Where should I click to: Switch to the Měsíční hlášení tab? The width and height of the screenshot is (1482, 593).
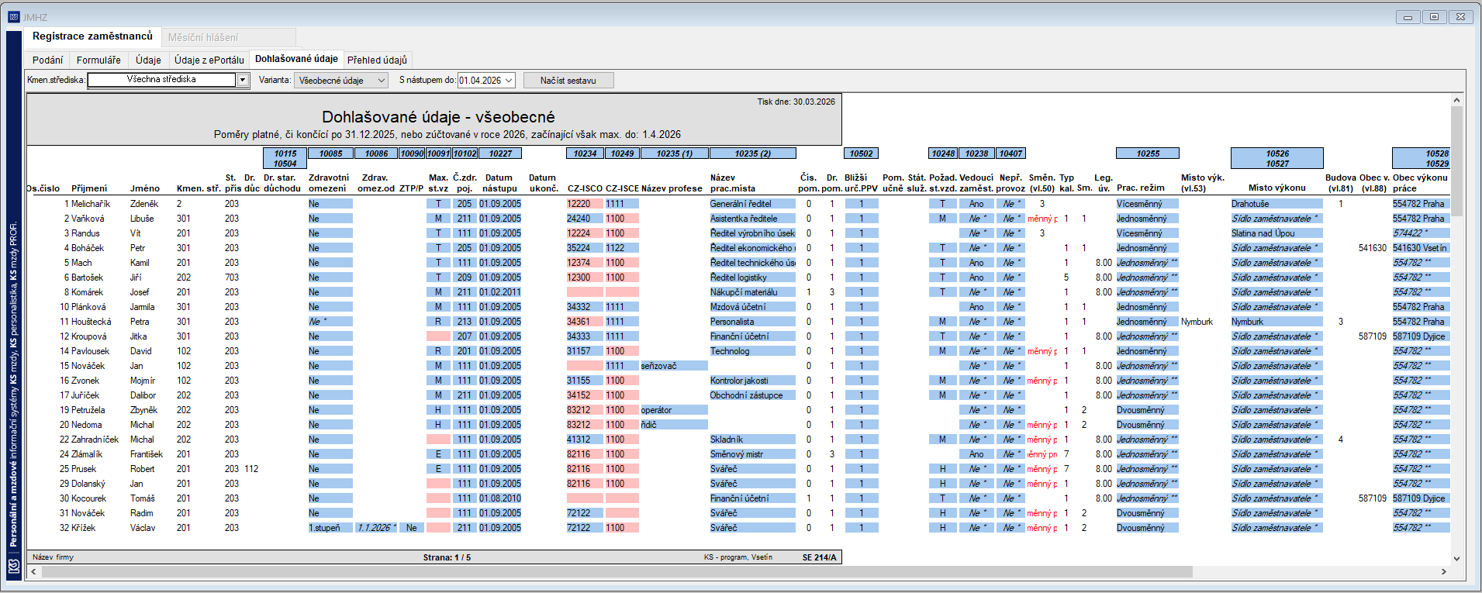pyautogui.click(x=203, y=37)
